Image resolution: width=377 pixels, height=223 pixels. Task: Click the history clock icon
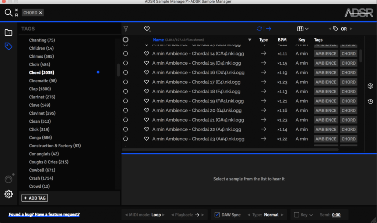point(370,101)
